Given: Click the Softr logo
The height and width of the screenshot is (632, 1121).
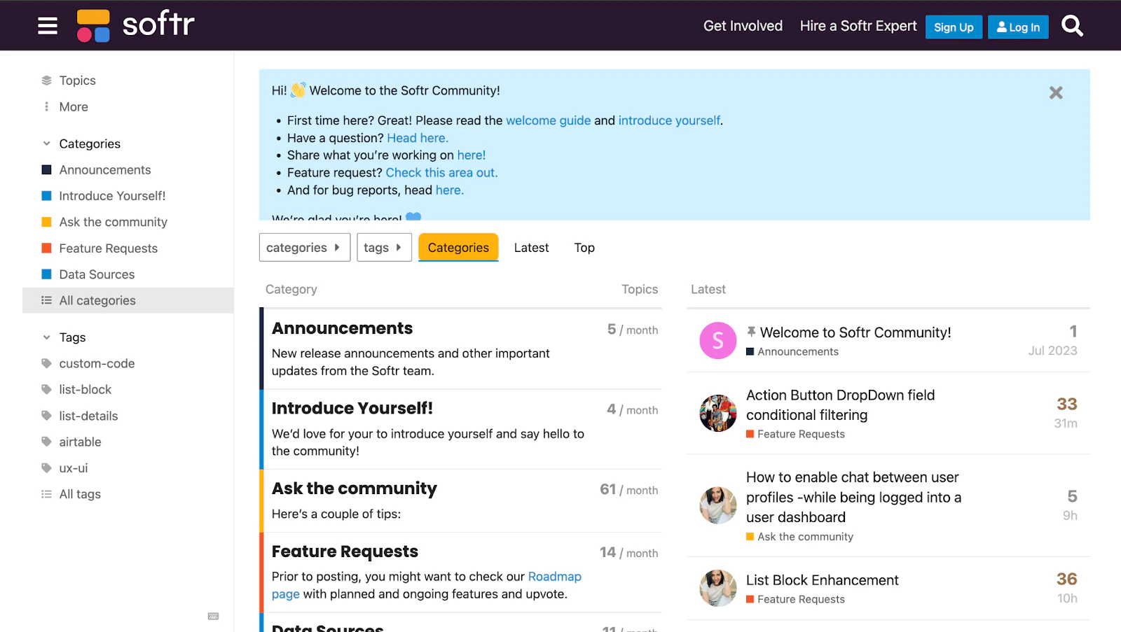Looking at the screenshot, I should [x=135, y=25].
